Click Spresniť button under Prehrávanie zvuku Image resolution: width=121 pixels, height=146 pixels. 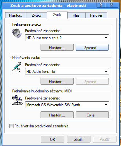[x=92, y=47]
